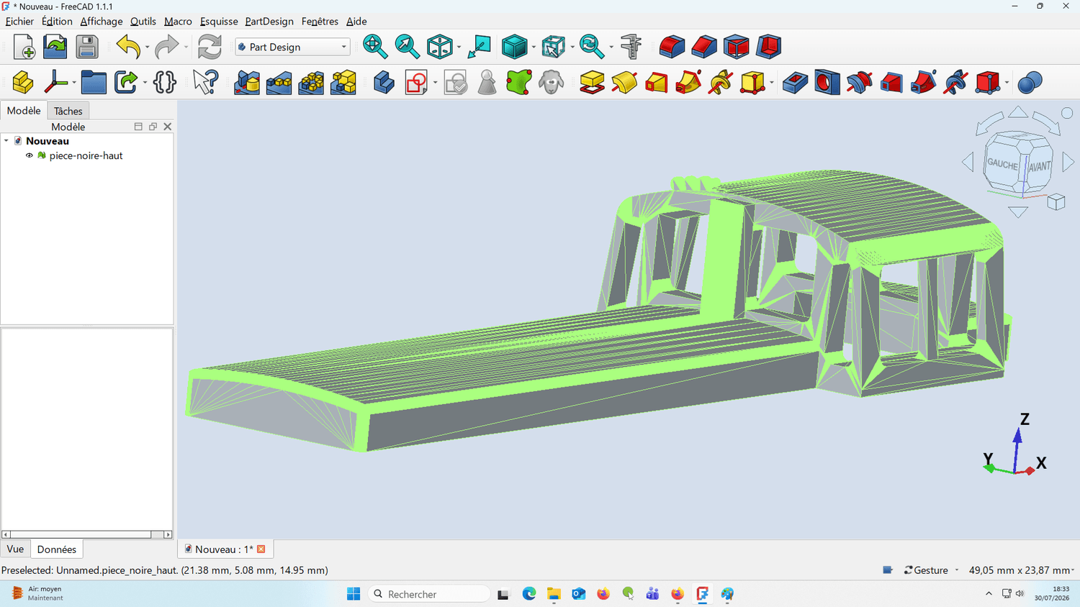Open the PartDesign menu
Image resolution: width=1080 pixels, height=607 pixels.
269,22
